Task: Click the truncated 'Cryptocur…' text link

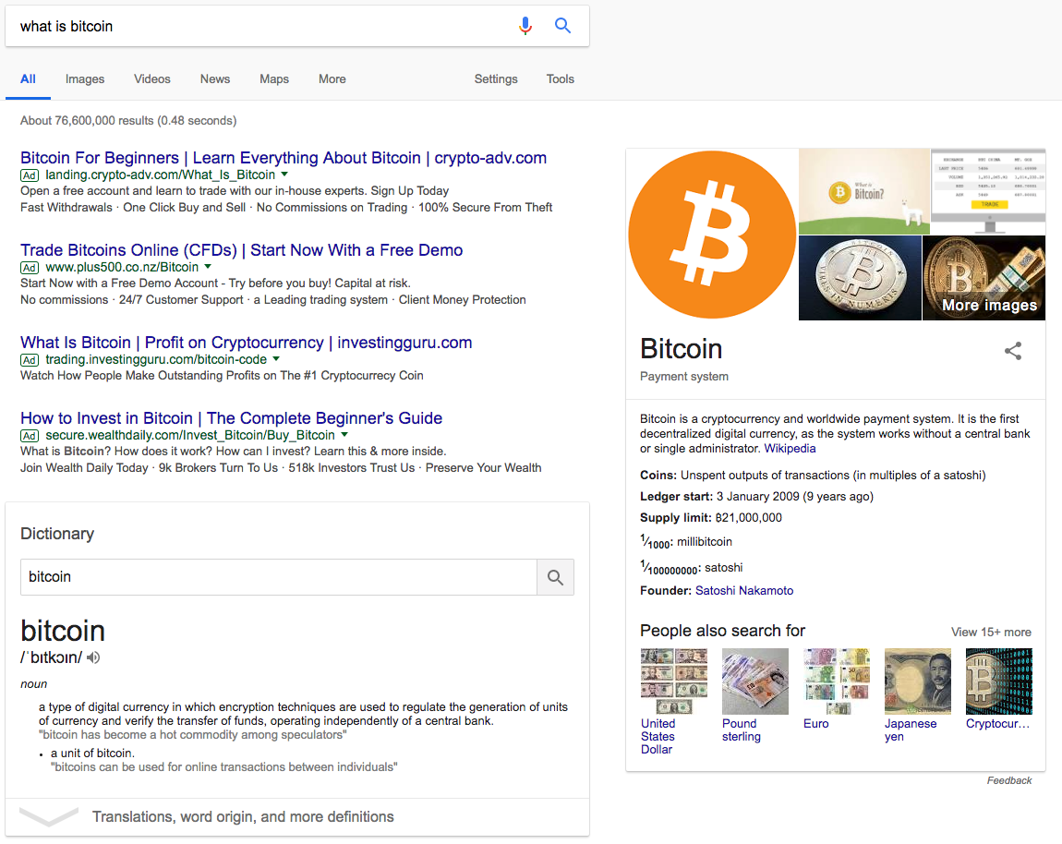Action: pyautogui.click(x=997, y=723)
